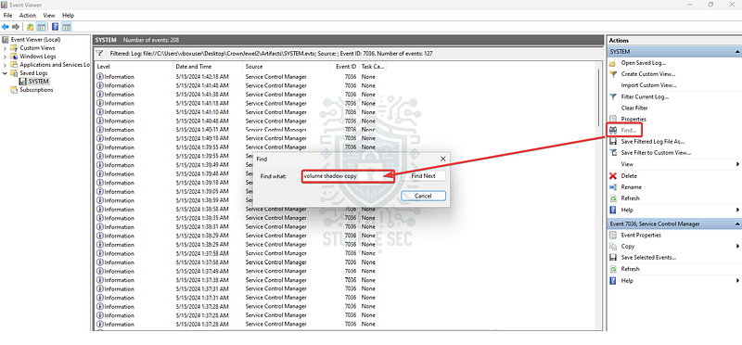Collapse Event 7036 actions section
This screenshot has width=742, height=345.
(x=736, y=224)
